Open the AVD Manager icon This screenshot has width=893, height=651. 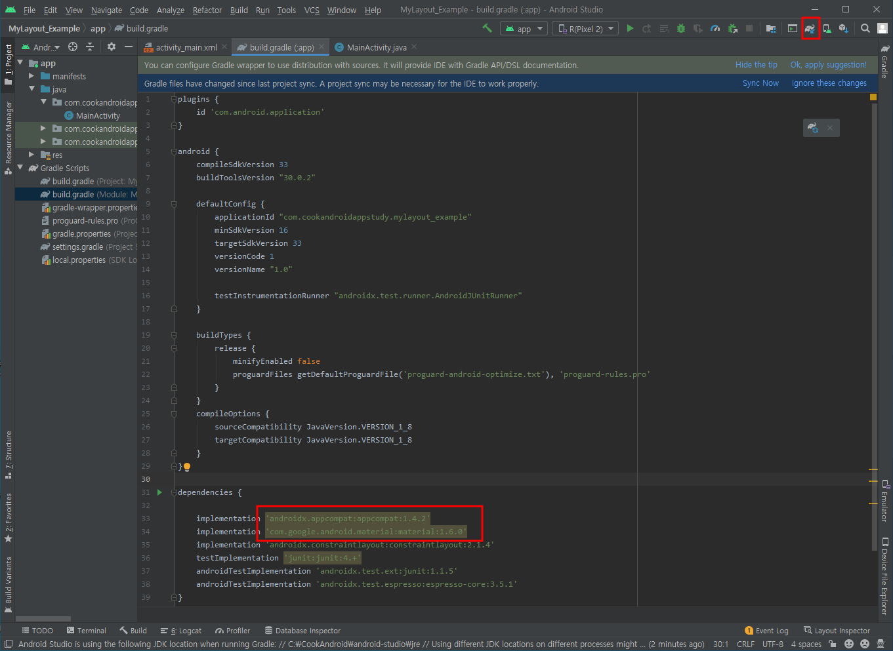click(827, 28)
